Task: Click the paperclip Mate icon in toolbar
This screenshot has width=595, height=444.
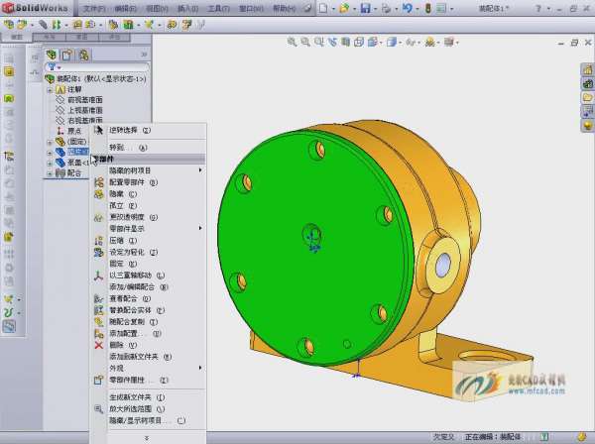Action: point(43,25)
